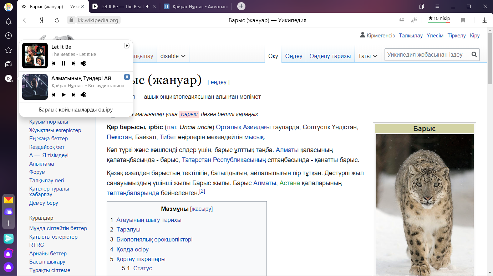
Task: Open the Өңделу тарихы tab
Action: pyautogui.click(x=330, y=56)
